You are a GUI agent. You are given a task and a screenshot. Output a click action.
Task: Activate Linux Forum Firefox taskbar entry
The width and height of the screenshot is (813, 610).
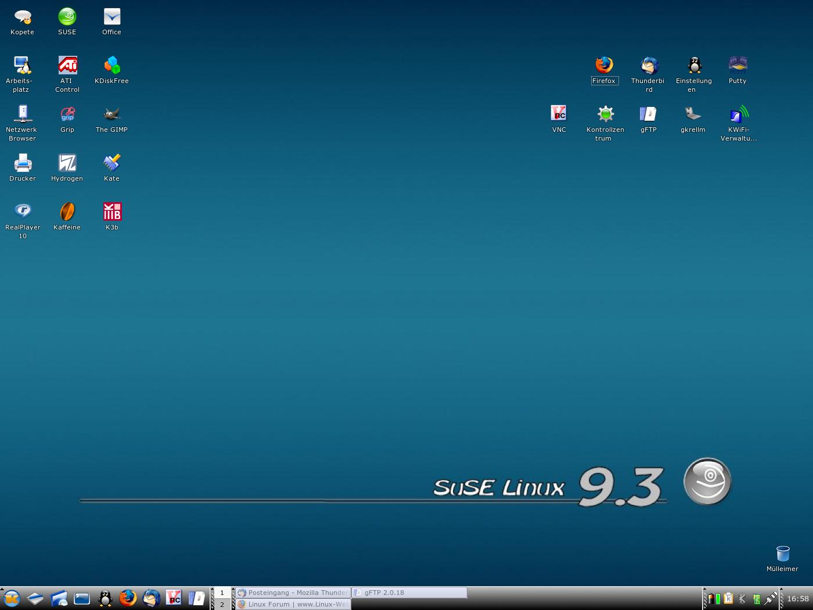pos(293,604)
